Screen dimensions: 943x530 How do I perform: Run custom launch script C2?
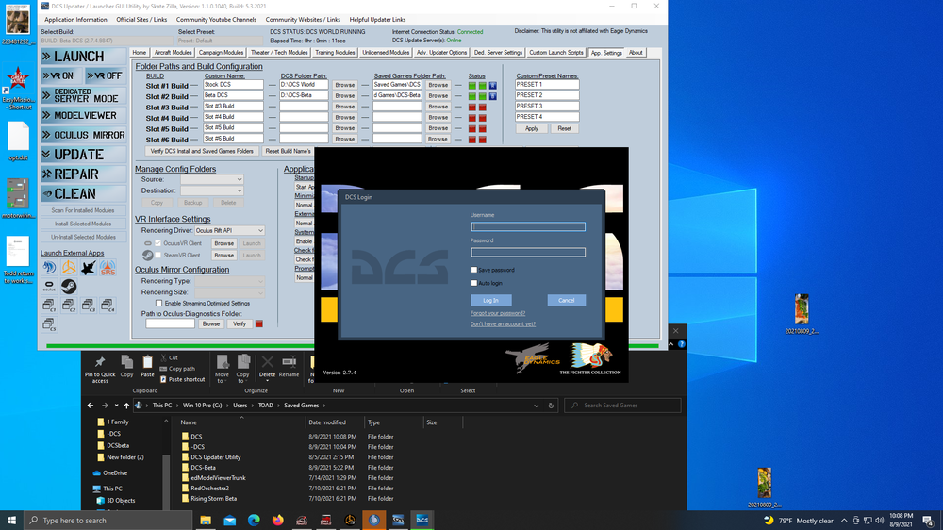[69, 306]
